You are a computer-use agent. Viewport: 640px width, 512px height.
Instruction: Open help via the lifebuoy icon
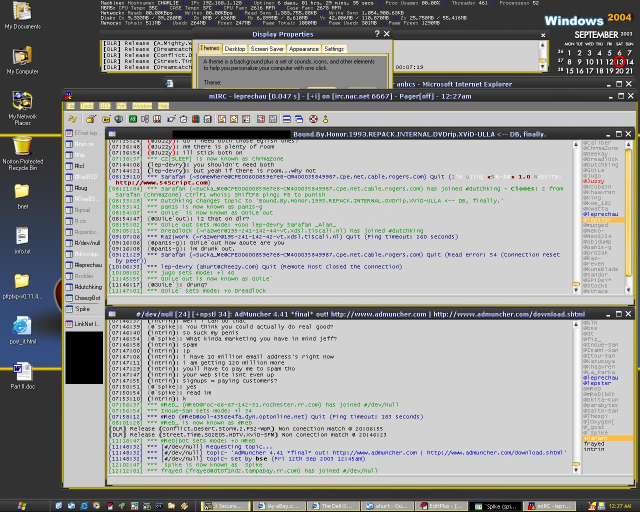tap(313, 119)
